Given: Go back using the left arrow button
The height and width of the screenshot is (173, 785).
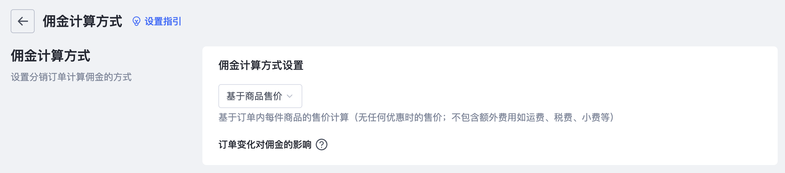Looking at the screenshot, I should [23, 21].
